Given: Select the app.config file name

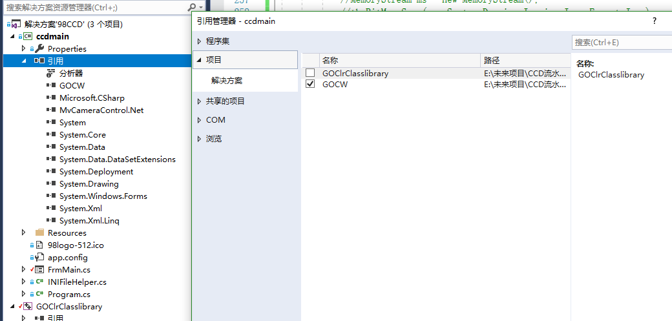Looking at the screenshot, I should coord(68,258).
